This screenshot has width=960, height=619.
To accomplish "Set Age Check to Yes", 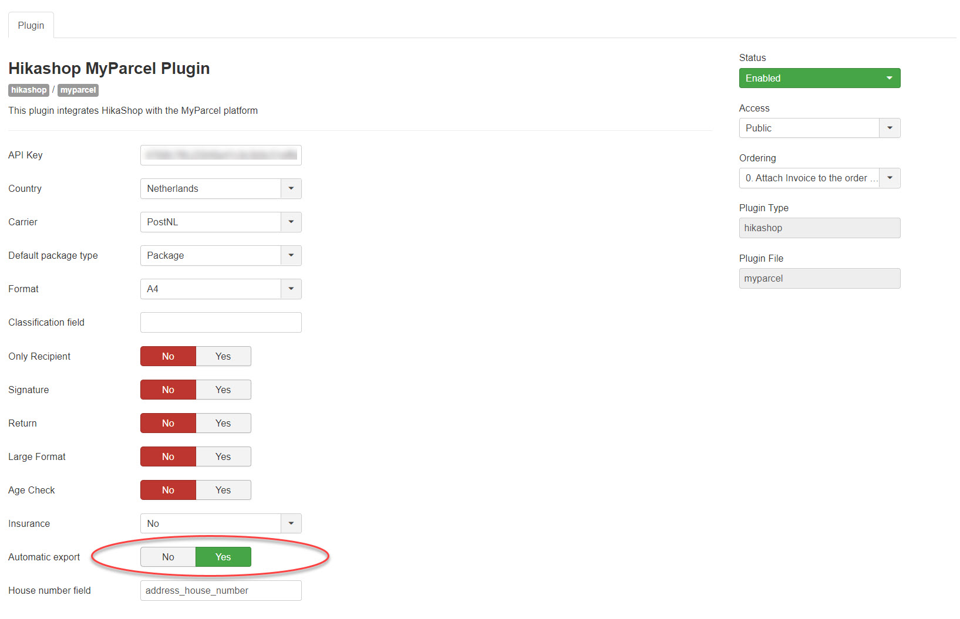I will 223,490.
